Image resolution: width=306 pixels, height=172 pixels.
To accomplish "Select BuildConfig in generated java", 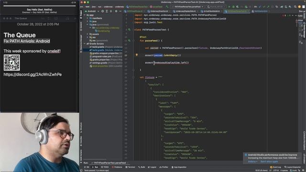I will (x=102, y=31).
